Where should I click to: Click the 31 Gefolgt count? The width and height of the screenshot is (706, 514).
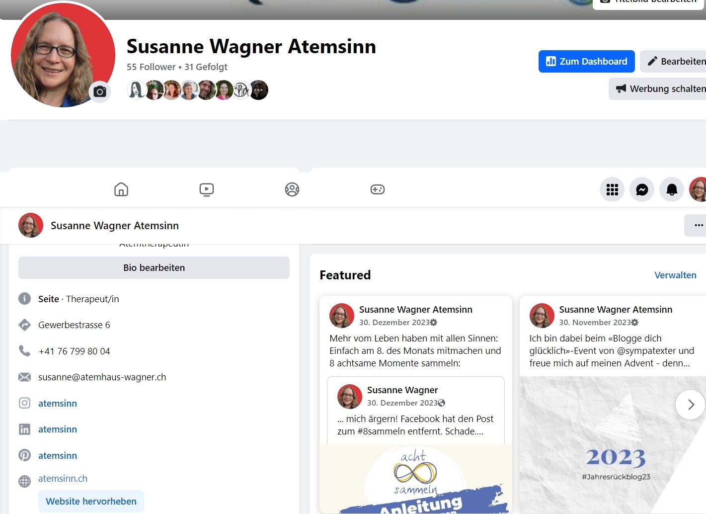point(206,67)
